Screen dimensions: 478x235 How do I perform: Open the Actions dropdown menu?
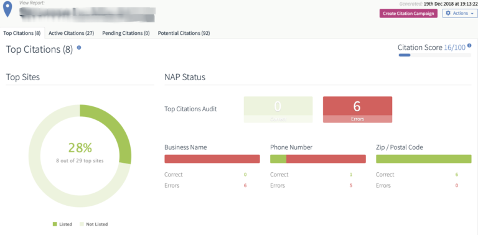tap(460, 14)
